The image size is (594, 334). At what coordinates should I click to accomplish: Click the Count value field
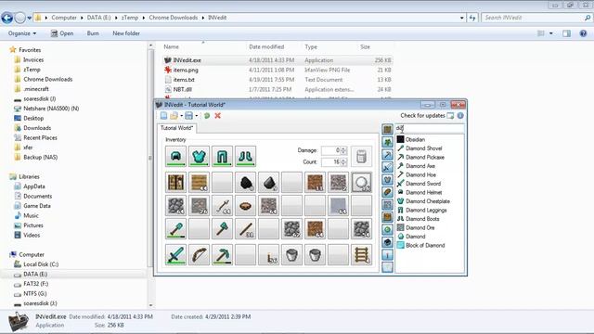tap(330, 162)
